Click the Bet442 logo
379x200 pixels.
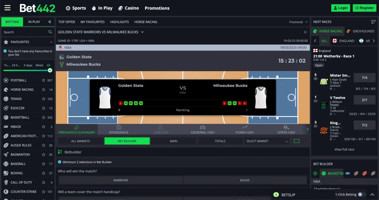37,8
